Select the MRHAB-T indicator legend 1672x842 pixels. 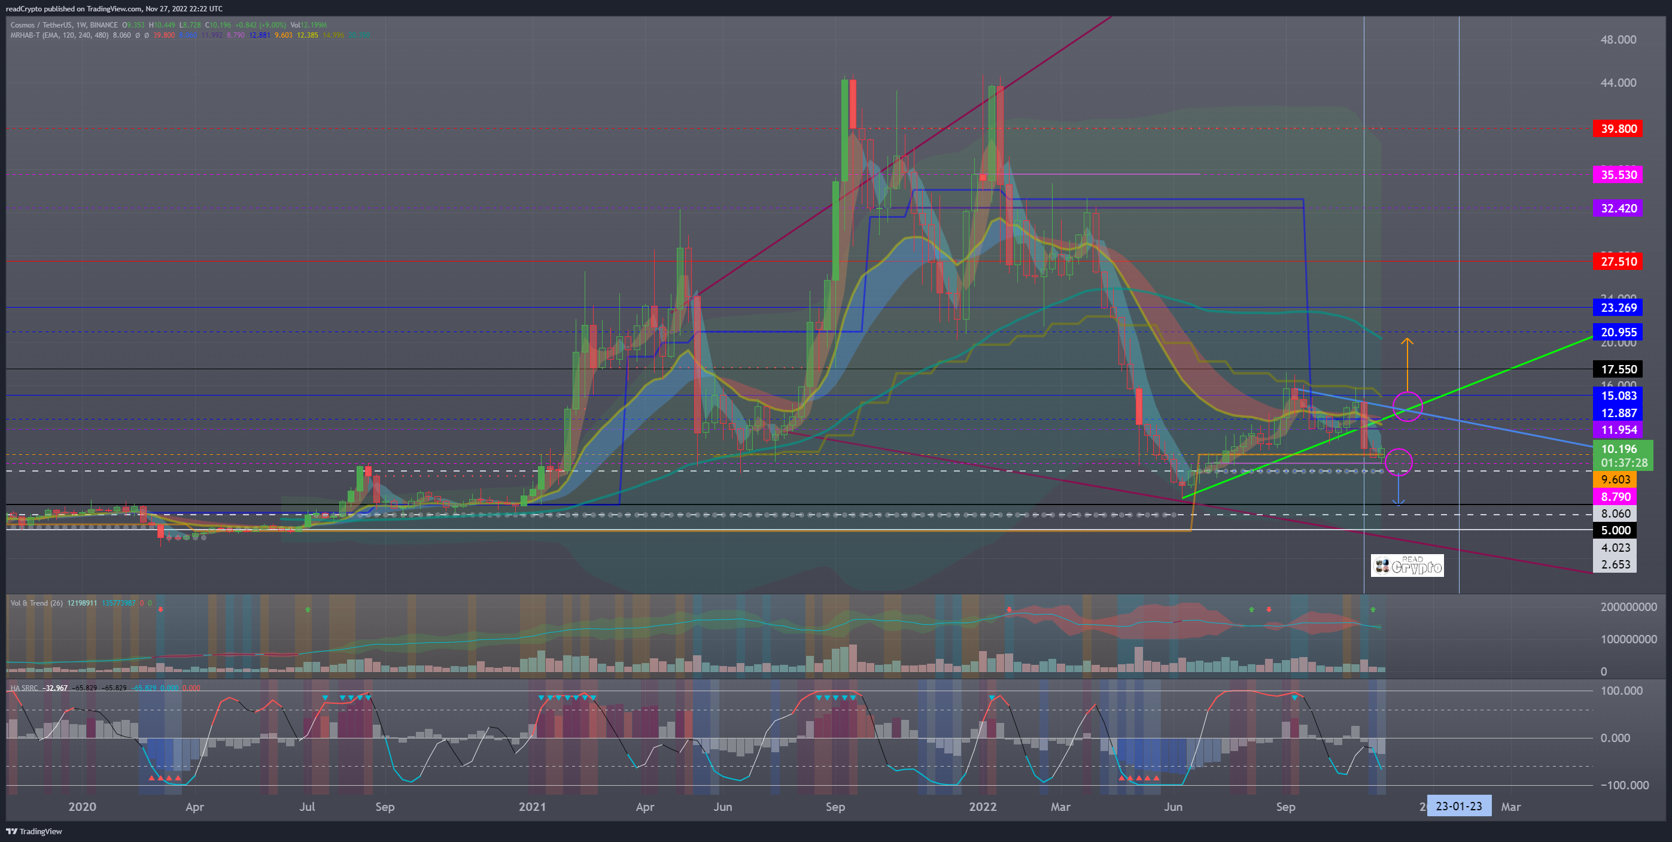59,35
